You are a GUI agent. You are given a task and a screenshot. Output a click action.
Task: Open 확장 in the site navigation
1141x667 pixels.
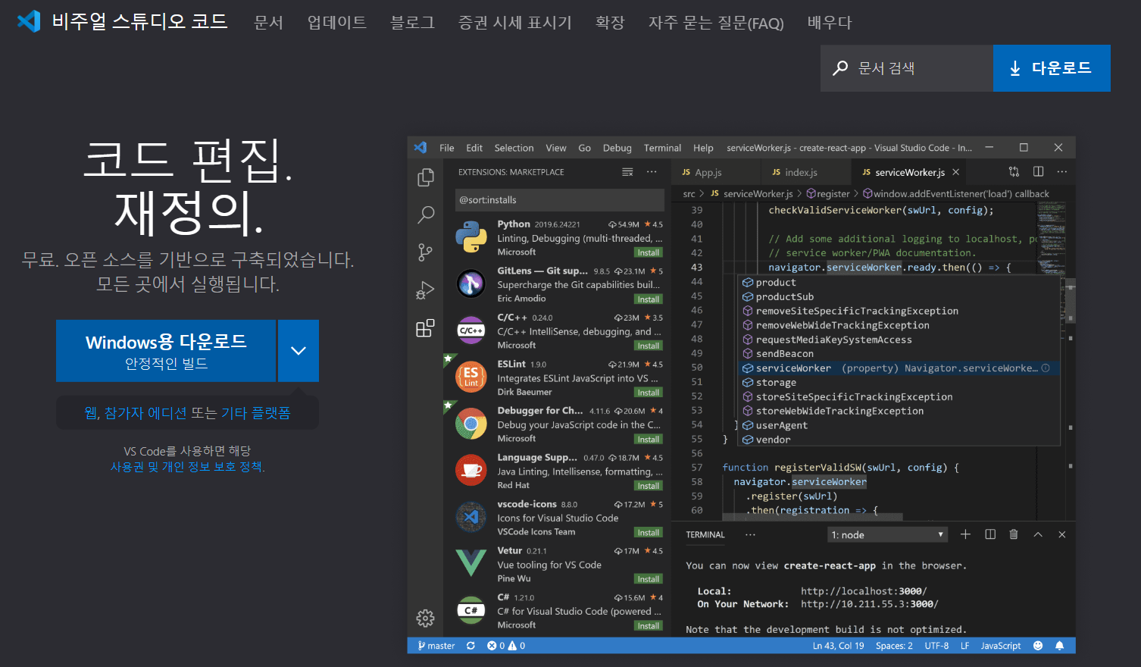pyautogui.click(x=610, y=23)
